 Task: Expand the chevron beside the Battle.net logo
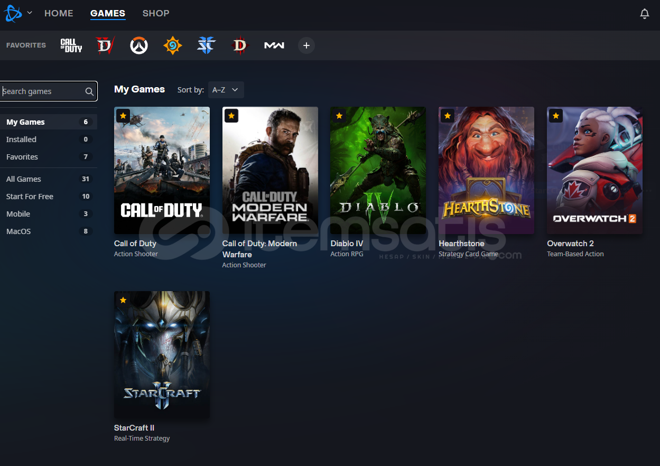(30, 13)
